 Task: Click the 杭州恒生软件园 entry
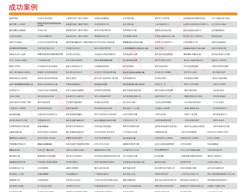coord(101,84)
